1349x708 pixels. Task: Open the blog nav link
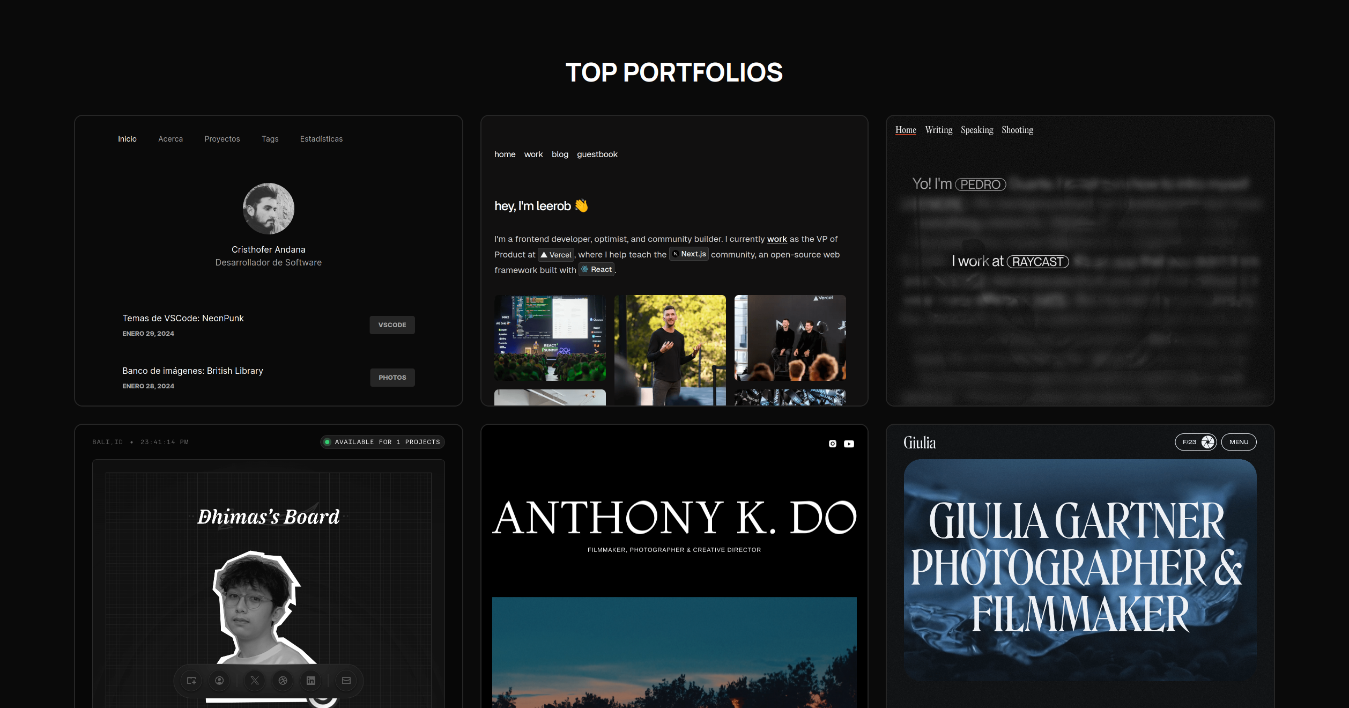(x=560, y=154)
